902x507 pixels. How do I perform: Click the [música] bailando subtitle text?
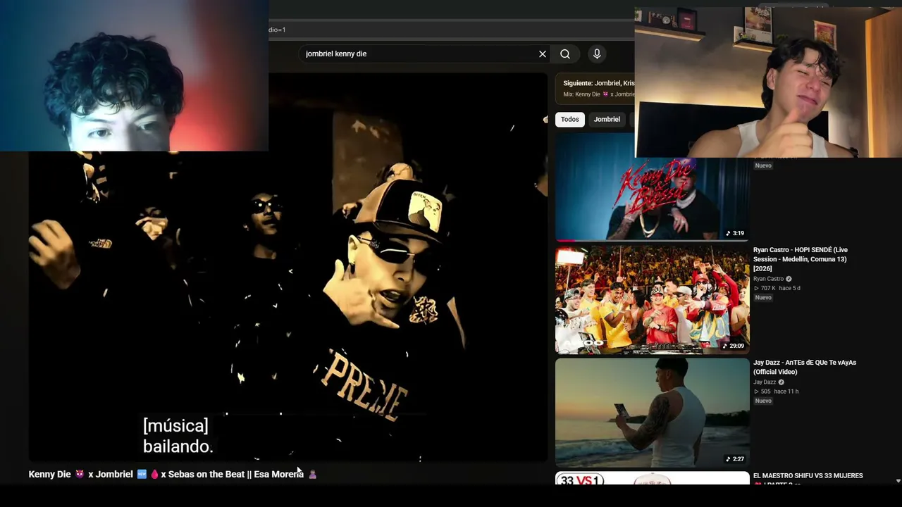(x=178, y=436)
